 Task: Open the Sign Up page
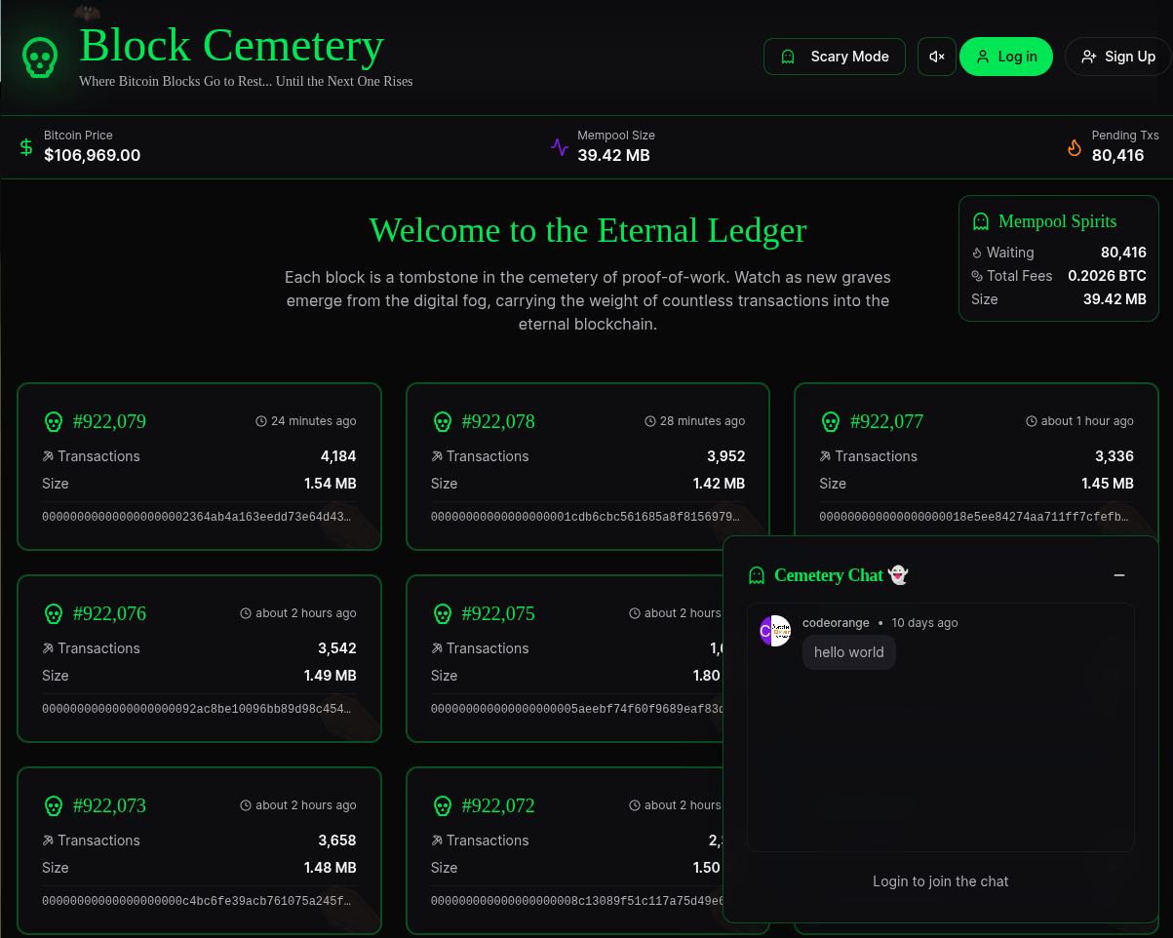pyautogui.click(x=1117, y=57)
